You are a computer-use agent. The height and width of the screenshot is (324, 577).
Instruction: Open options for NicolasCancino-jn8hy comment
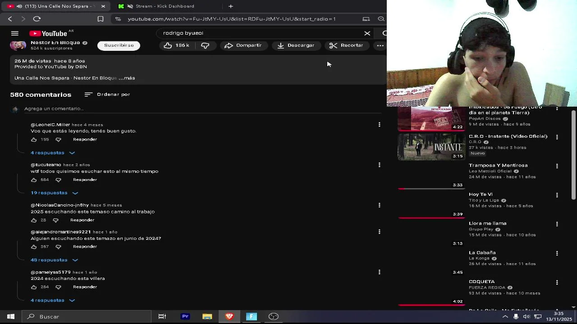(x=379, y=205)
